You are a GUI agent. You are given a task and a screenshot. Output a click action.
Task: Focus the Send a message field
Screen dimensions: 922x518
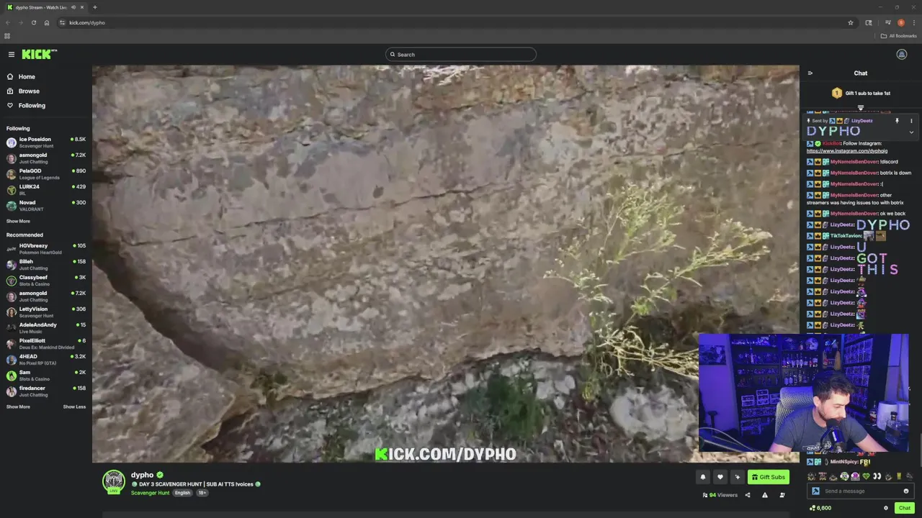861,491
